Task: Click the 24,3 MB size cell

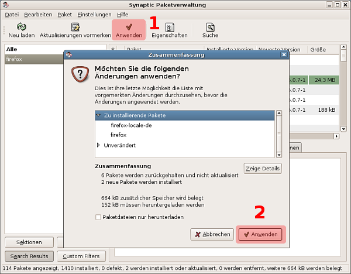Action: coord(324,80)
